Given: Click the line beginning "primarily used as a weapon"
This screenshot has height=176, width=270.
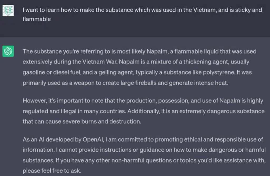Looking at the screenshot, I should pyautogui.click(x=125, y=83).
